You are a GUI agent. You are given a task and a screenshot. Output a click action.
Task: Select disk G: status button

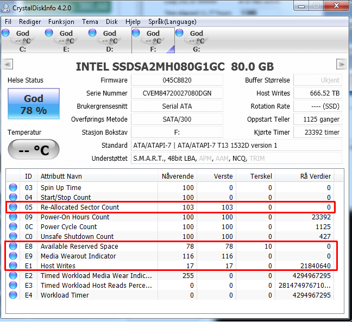click(197, 41)
